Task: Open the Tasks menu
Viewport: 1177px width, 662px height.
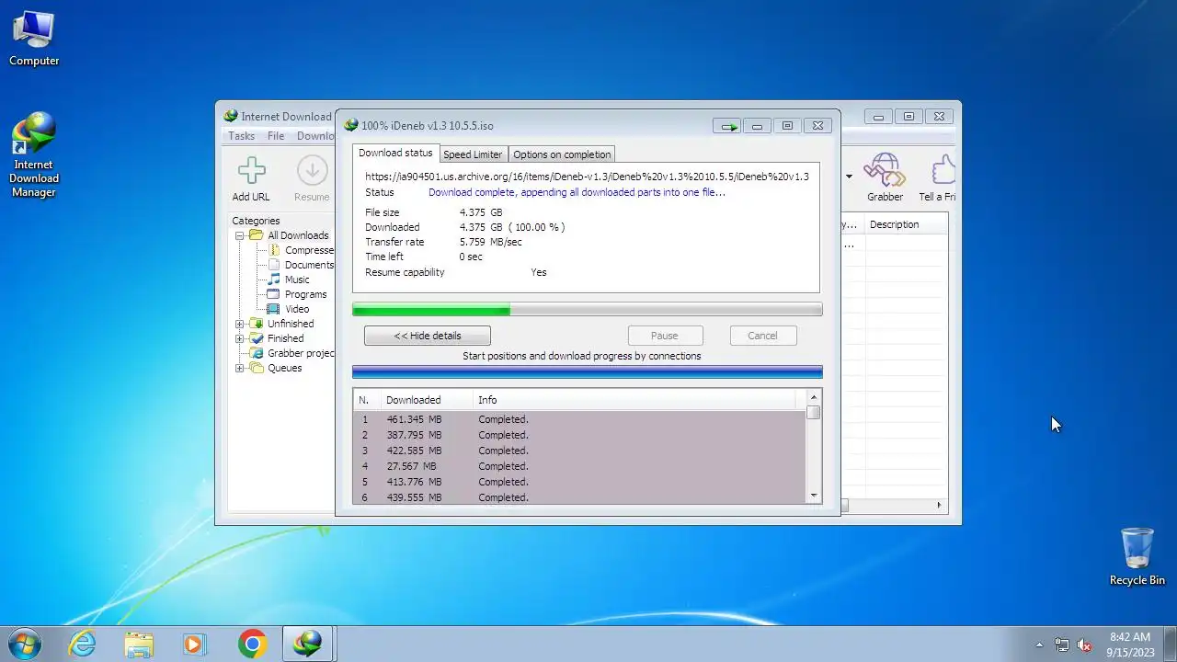Action: click(x=241, y=136)
